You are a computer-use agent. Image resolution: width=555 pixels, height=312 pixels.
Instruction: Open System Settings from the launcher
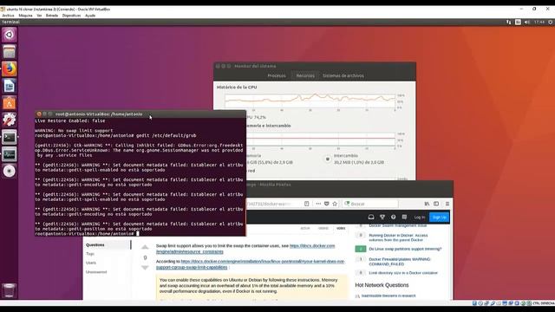[10, 120]
